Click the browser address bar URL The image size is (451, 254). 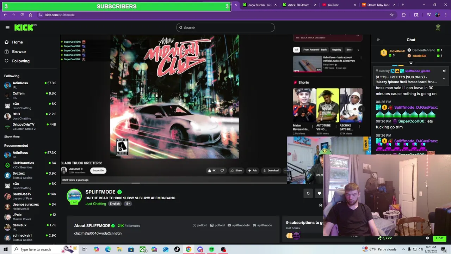[60, 15]
